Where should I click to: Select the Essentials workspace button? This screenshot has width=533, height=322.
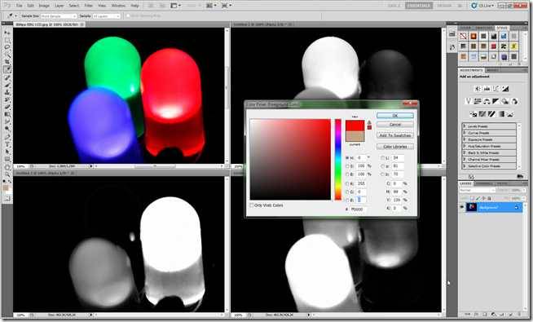click(419, 6)
